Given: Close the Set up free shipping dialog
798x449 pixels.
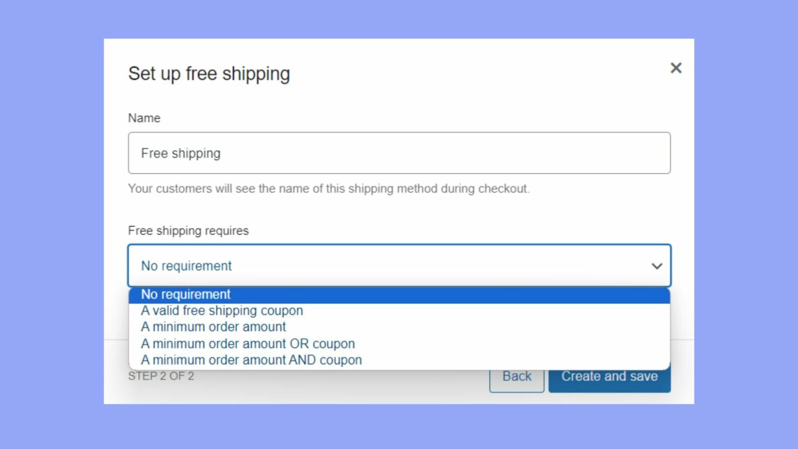Looking at the screenshot, I should [x=675, y=68].
